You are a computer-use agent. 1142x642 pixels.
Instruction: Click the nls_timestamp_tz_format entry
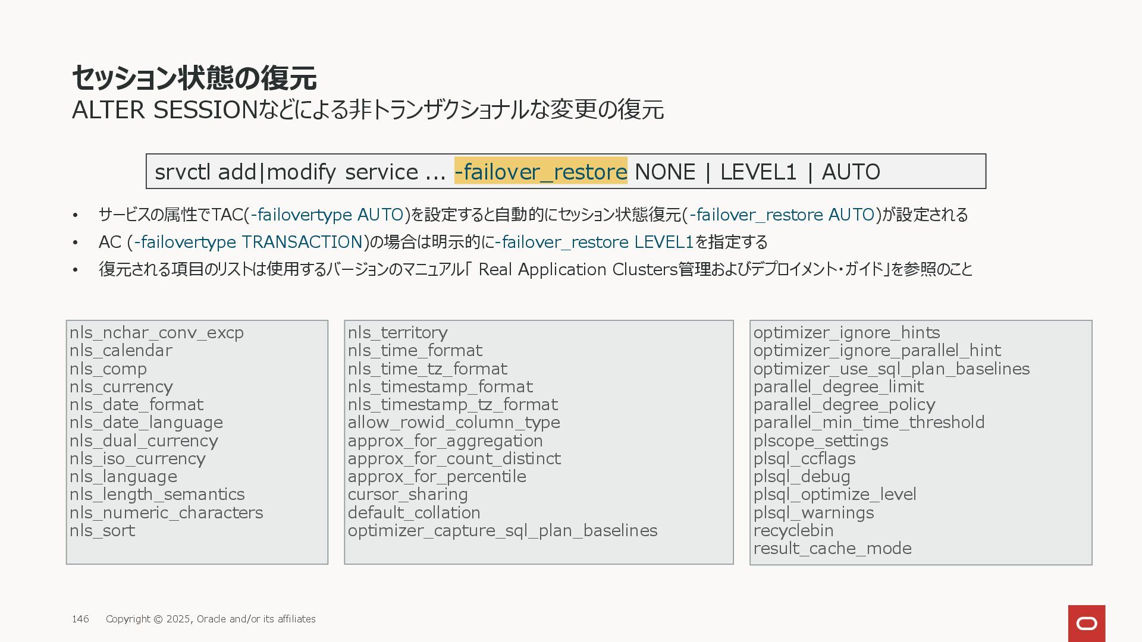(x=453, y=405)
